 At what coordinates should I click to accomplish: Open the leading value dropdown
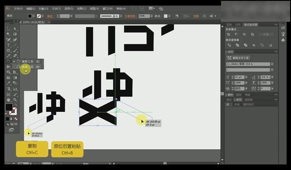[x=272, y=77]
